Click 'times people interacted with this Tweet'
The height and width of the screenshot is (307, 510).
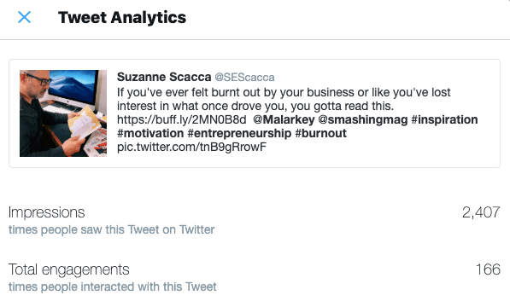113,287
